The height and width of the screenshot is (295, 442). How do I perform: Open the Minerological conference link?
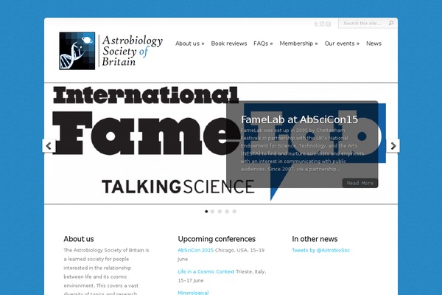[193, 293]
